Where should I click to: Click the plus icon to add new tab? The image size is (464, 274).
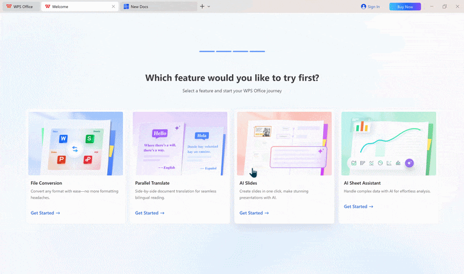pos(202,6)
